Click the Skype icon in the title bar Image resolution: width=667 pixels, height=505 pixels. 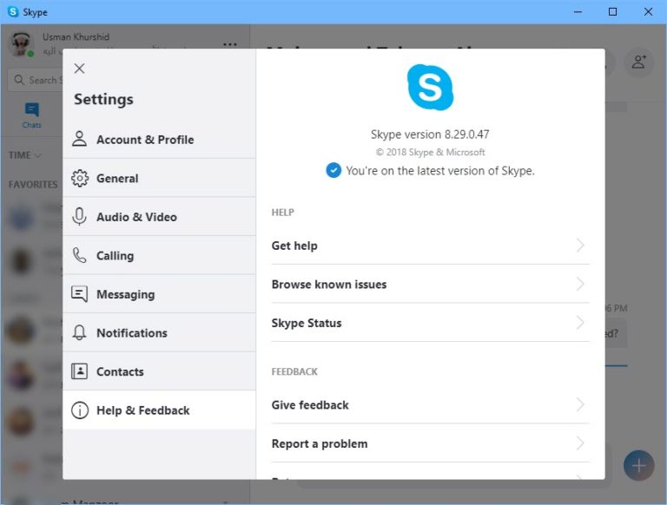pos(13,11)
